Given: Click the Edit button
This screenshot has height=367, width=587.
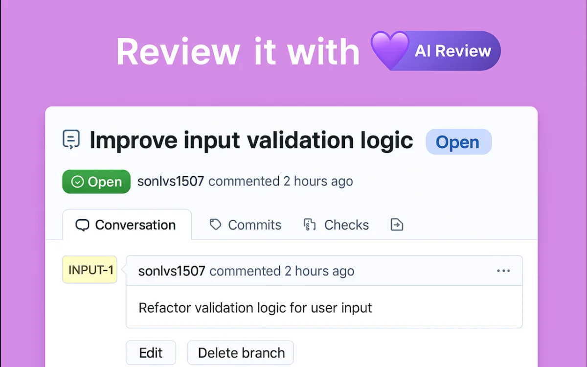Looking at the screenshot, I should click(151, 352).
